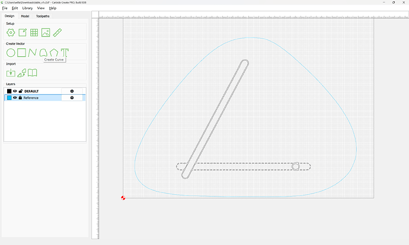409x245 pixels.
Task: Open settings gear for the DEFAULT layer
Action: [72, 91]
